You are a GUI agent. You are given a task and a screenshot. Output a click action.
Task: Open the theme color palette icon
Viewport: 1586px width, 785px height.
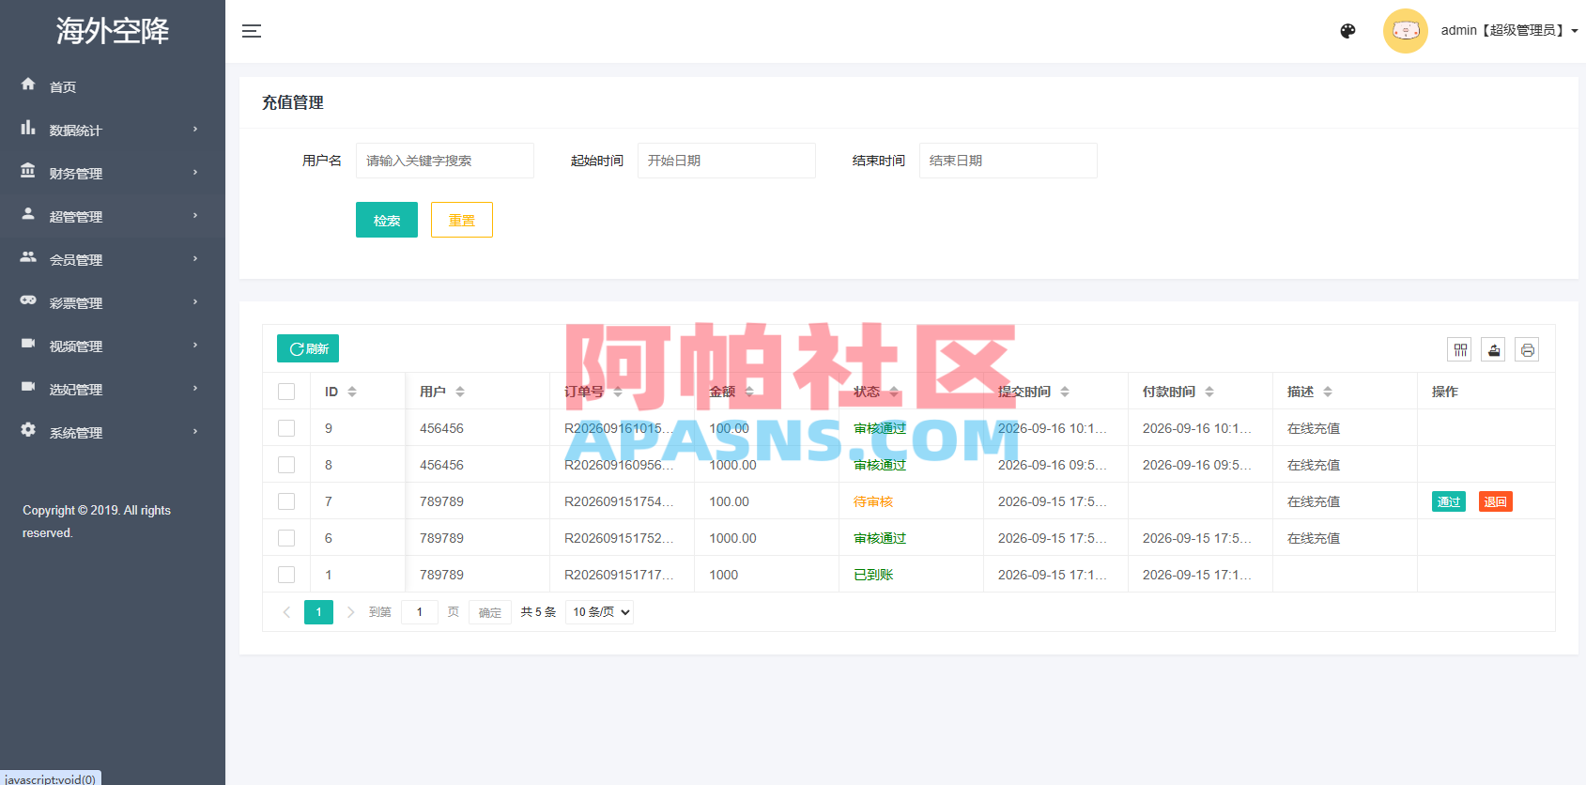[x=1347, y=31]
